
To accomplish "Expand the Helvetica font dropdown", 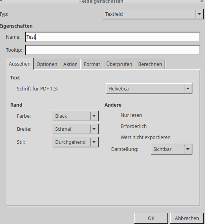I will point(149,89).
